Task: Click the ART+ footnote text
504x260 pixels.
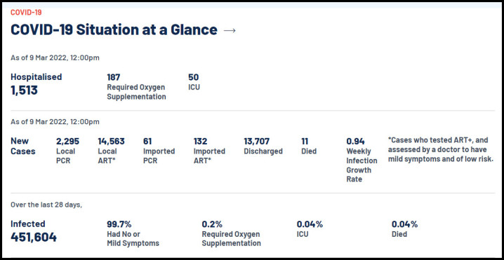Action: point(441,149)
